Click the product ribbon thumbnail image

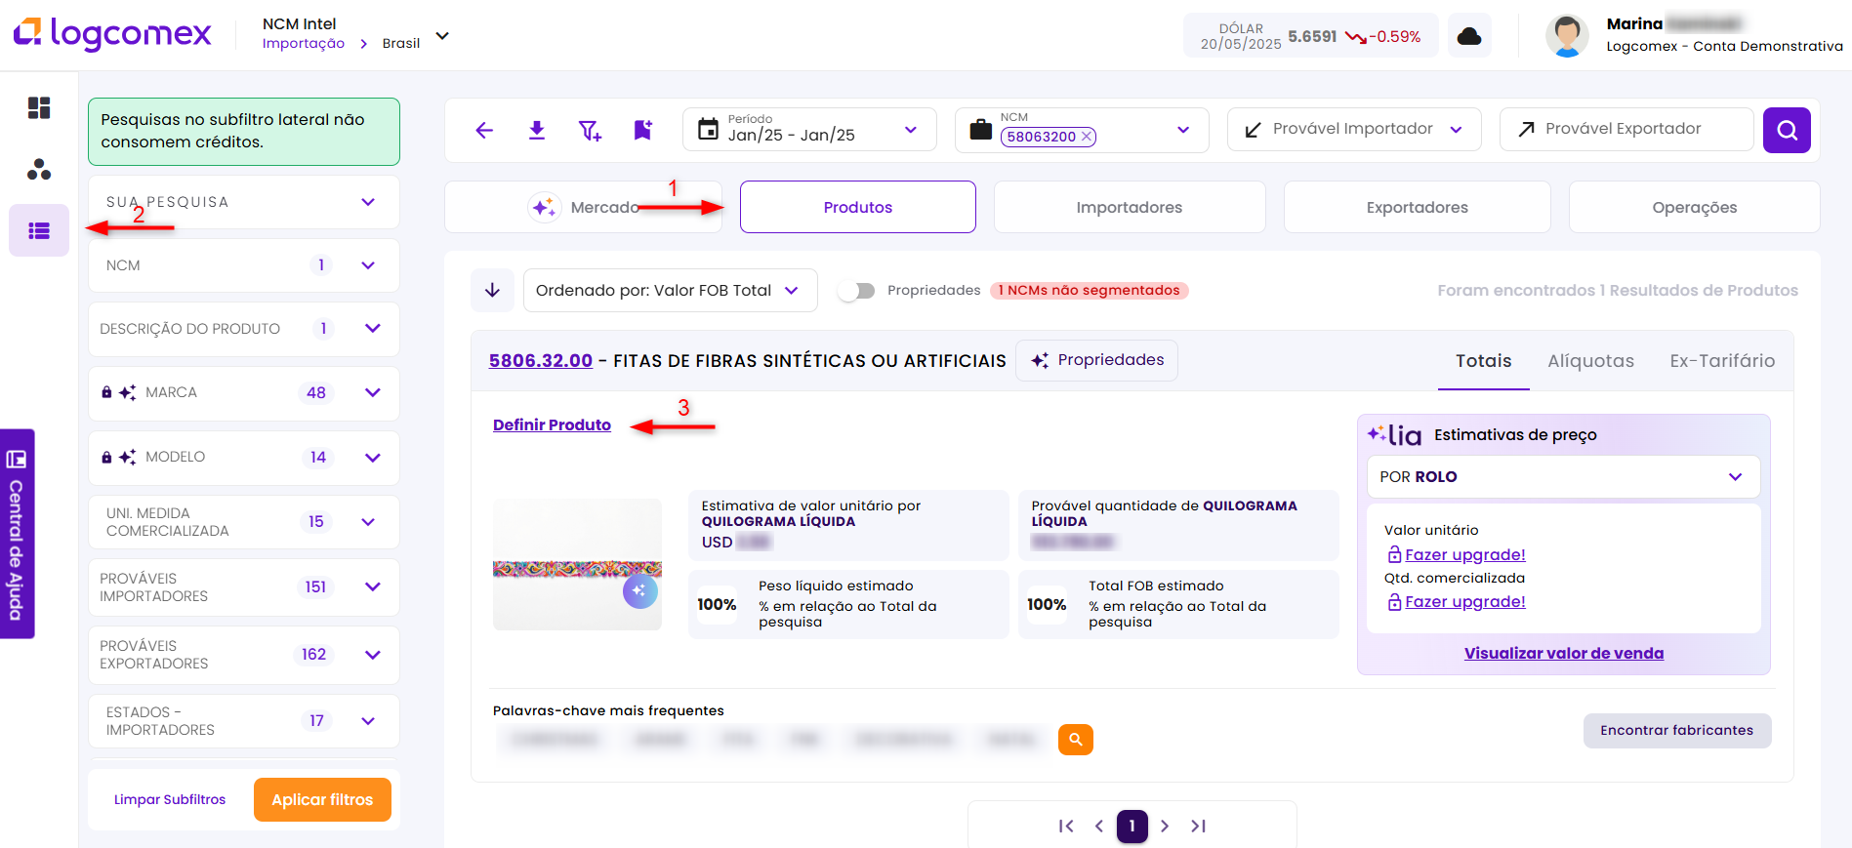tap(577, 564)
